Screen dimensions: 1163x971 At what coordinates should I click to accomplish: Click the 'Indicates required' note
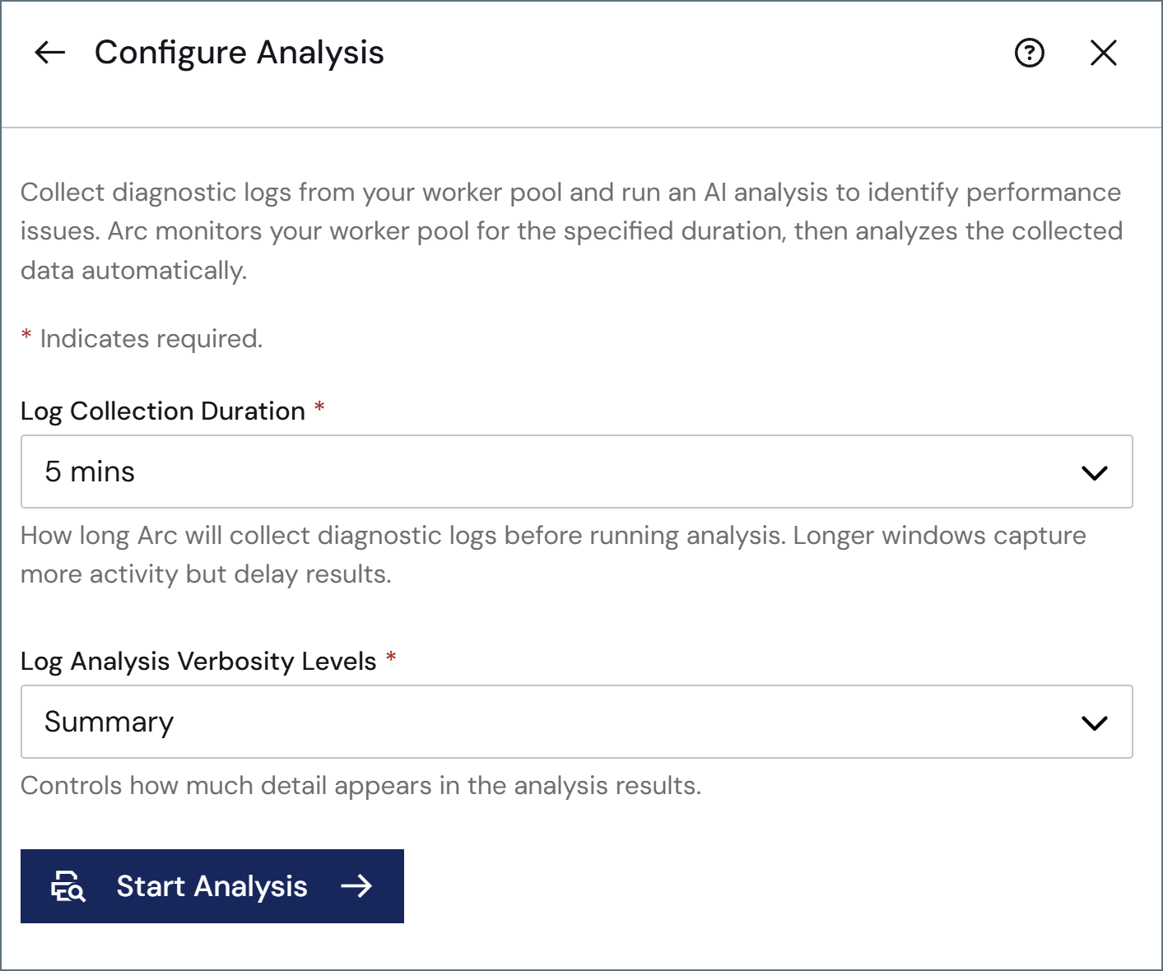[151, 339]
